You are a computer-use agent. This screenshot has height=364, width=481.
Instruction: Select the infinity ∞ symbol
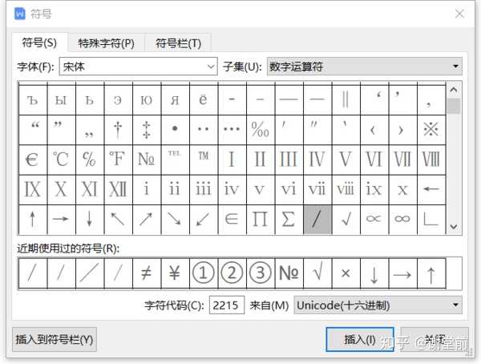click(402, 219)
